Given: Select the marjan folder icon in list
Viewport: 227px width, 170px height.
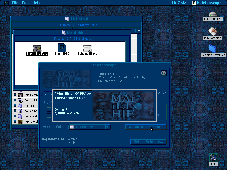Looking at the screenshot, I should 20,105.
